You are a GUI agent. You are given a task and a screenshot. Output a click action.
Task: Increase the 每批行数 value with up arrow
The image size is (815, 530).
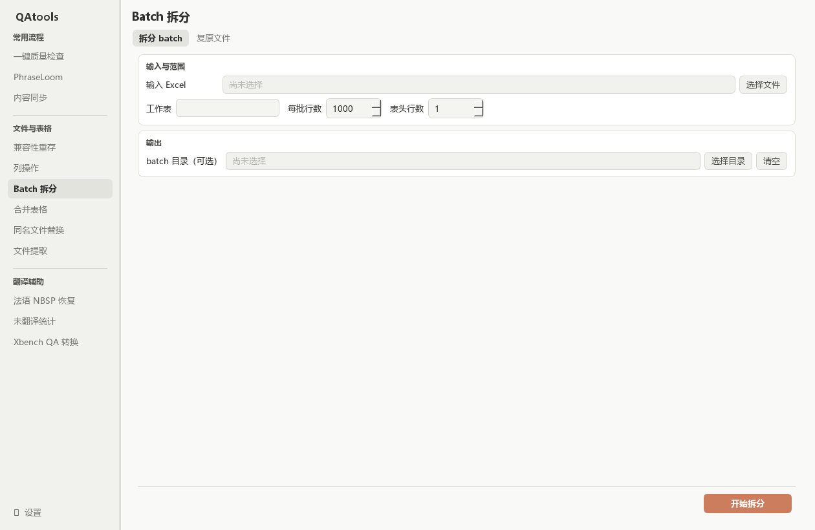pos(376,104)
